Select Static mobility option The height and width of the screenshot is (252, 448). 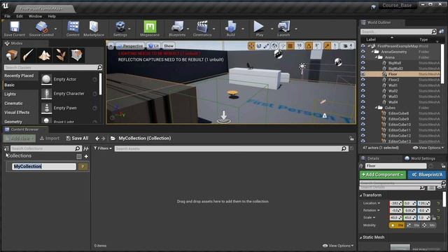point(397,225)
